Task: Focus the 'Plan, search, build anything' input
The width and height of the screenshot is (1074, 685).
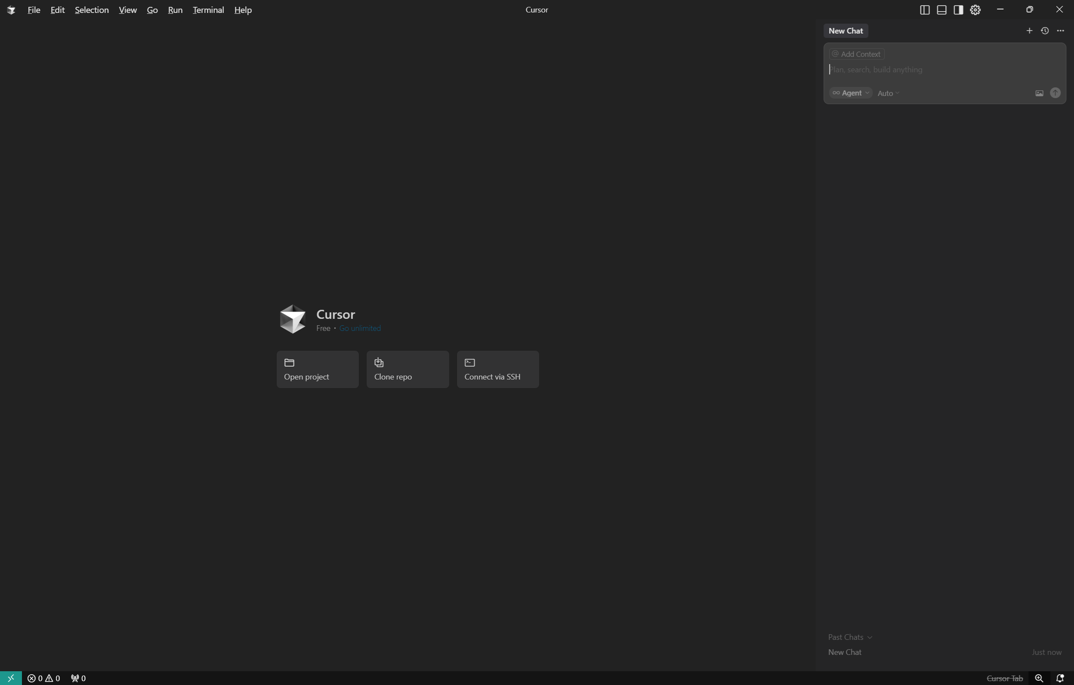Action: pyautogui.click(x=944, y=70)
